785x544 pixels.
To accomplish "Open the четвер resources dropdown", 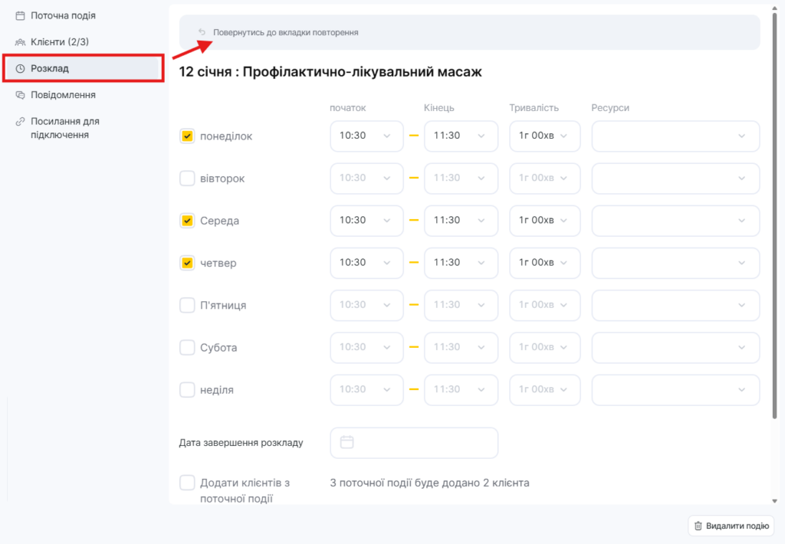I will [675, 263].
